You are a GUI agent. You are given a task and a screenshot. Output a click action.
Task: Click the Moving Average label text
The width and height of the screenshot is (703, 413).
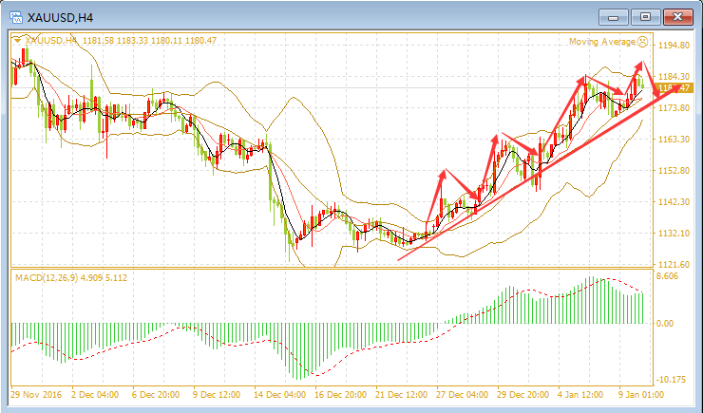point(602,42)
